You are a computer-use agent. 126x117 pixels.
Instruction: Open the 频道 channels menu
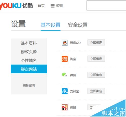(x=57, y=6)
